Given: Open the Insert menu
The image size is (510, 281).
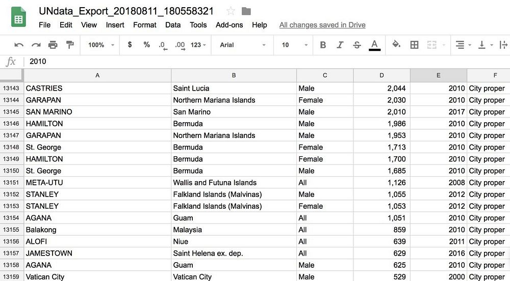Looking at the screenshot, I should [x=115, y=25].
